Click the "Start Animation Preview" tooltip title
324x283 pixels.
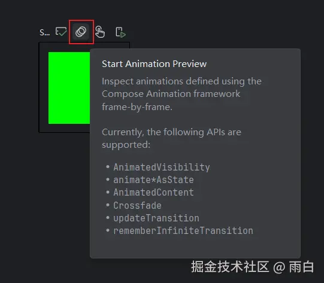154,64
